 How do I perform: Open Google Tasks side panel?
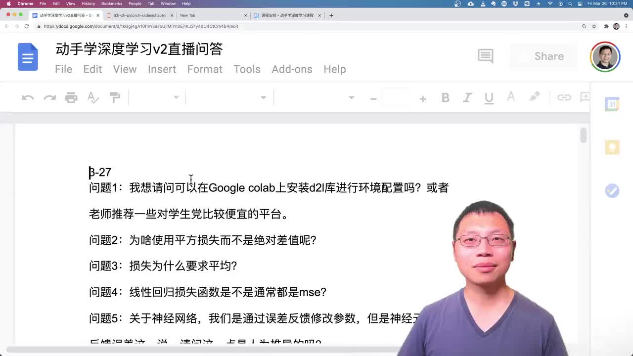click(612, 190)
